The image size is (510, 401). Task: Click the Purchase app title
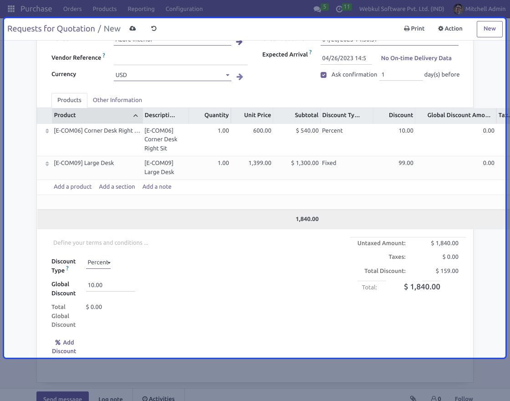(x=36, y=9)
